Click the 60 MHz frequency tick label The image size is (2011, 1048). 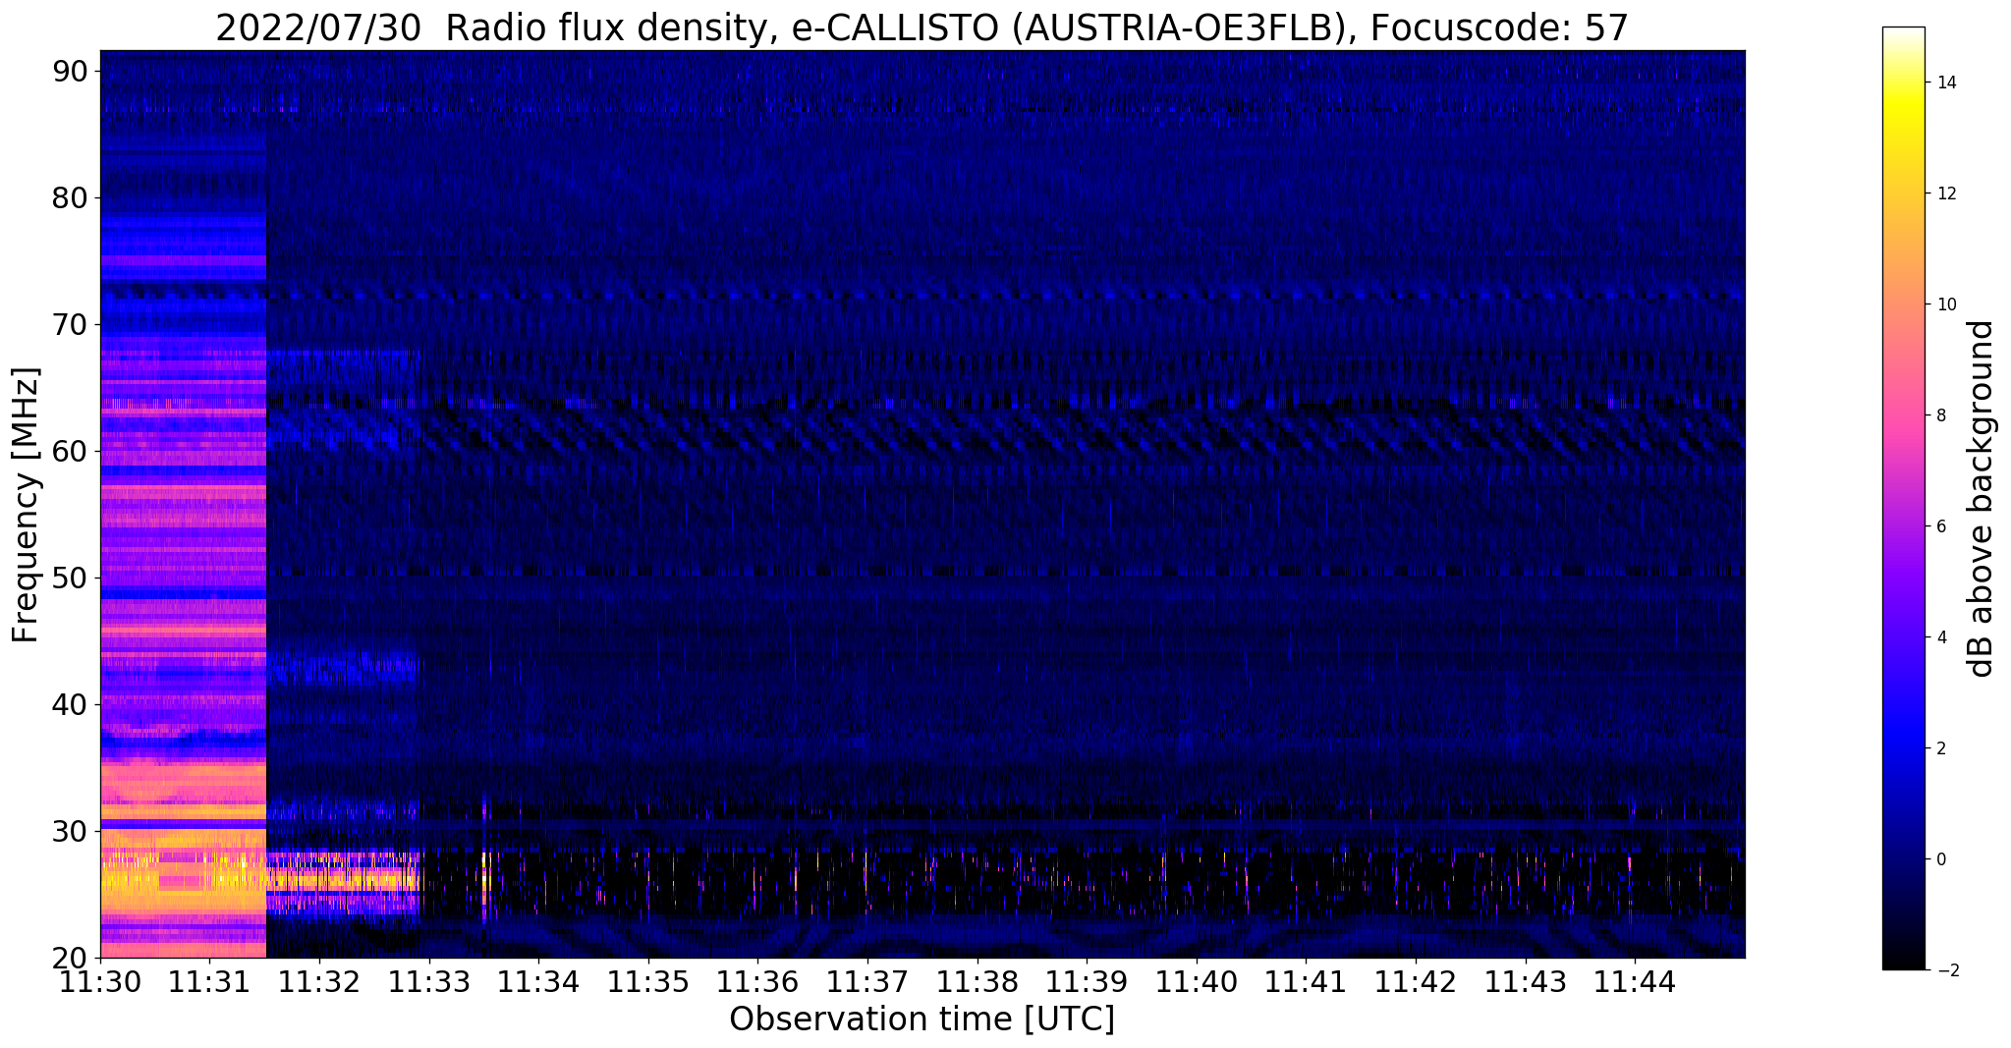[69, 451]
